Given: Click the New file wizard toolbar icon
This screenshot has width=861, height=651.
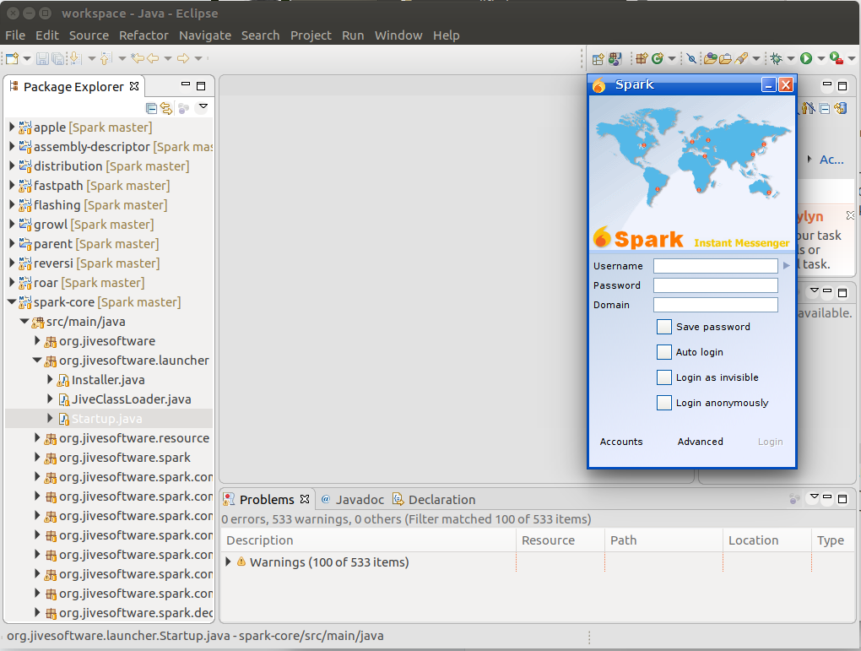Looking at the screenshot, I should [x=12, y=58].
